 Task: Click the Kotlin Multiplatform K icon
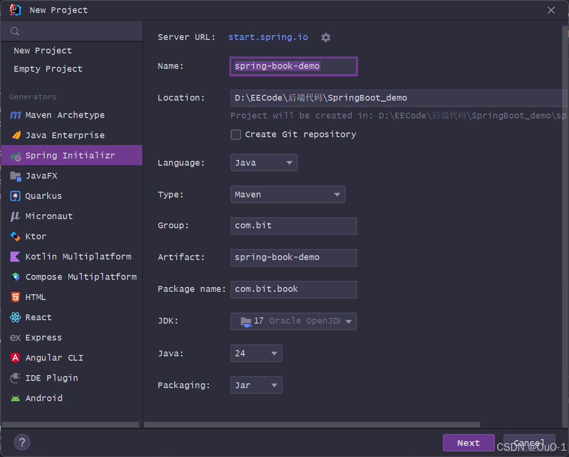click(x=15, y=257)
